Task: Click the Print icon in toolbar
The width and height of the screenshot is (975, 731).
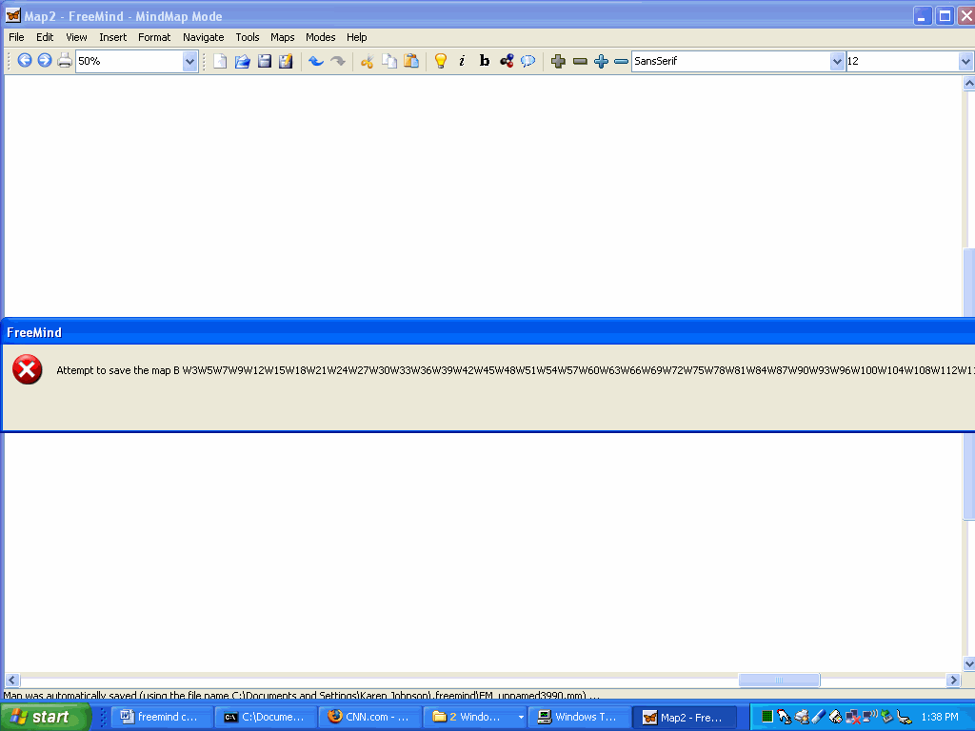Action: [x=65, y=61]
